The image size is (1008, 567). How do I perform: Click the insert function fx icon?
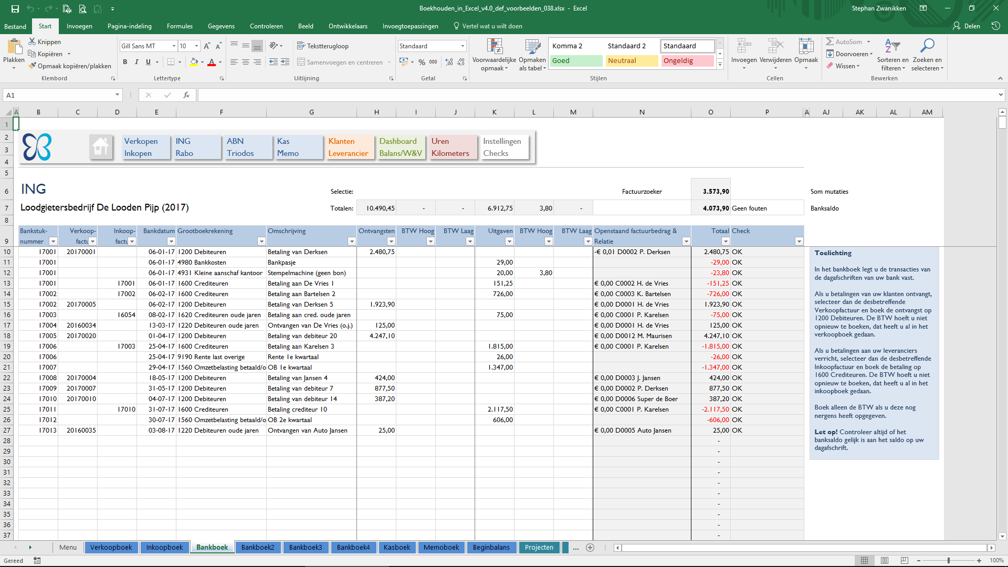pyautogui.click(x=186, y=95)
